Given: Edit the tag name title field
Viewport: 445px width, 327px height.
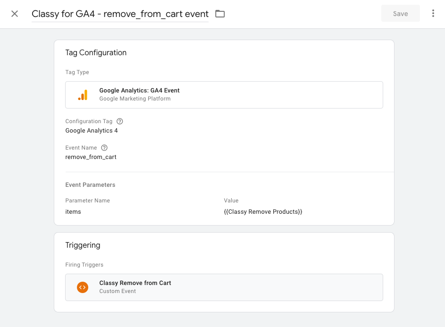Looking at the screenshot, I should tap(120, 14).
